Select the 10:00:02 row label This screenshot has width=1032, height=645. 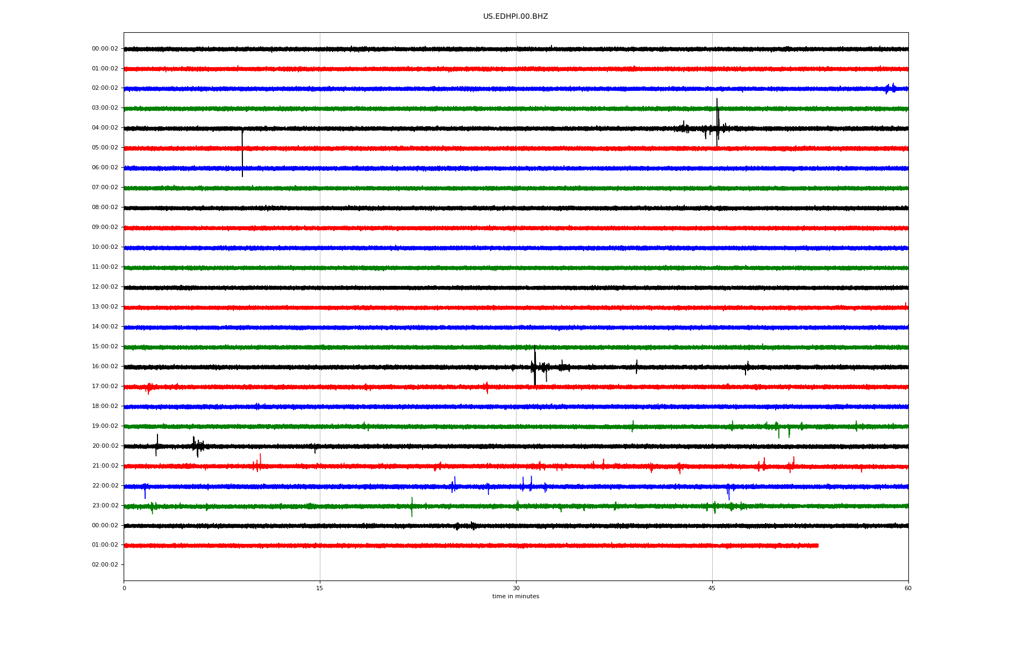(105, 247)
